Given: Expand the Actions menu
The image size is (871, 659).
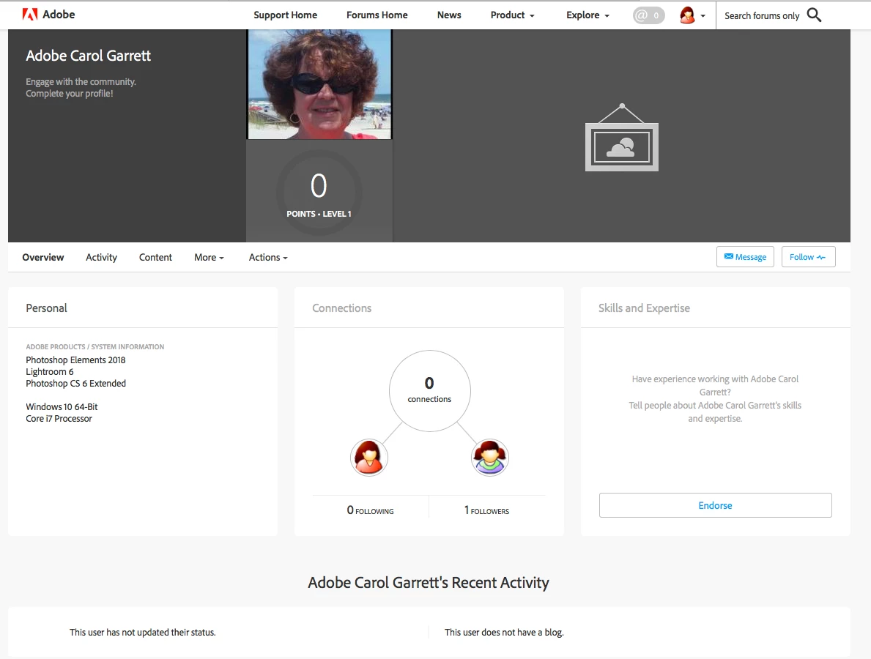Looking at the screenshot, I should pos(267,257).
